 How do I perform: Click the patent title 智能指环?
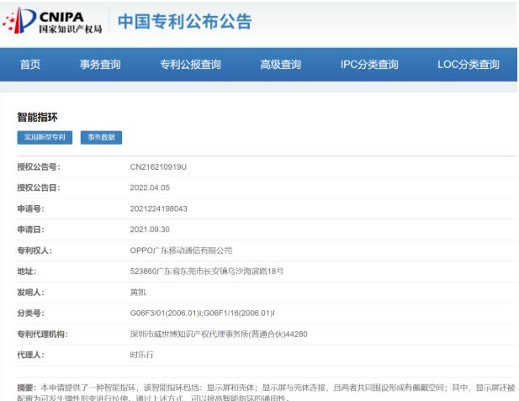37,117
